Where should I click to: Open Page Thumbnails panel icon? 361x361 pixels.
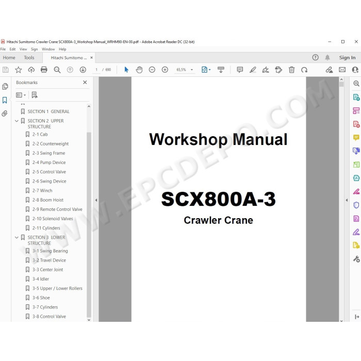pos(5,87)
